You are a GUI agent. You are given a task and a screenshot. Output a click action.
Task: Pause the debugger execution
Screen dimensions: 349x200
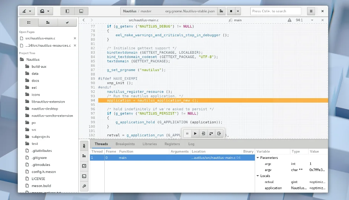[187, 133]
